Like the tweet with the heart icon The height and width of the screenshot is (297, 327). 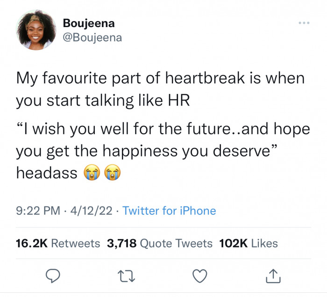200,276
